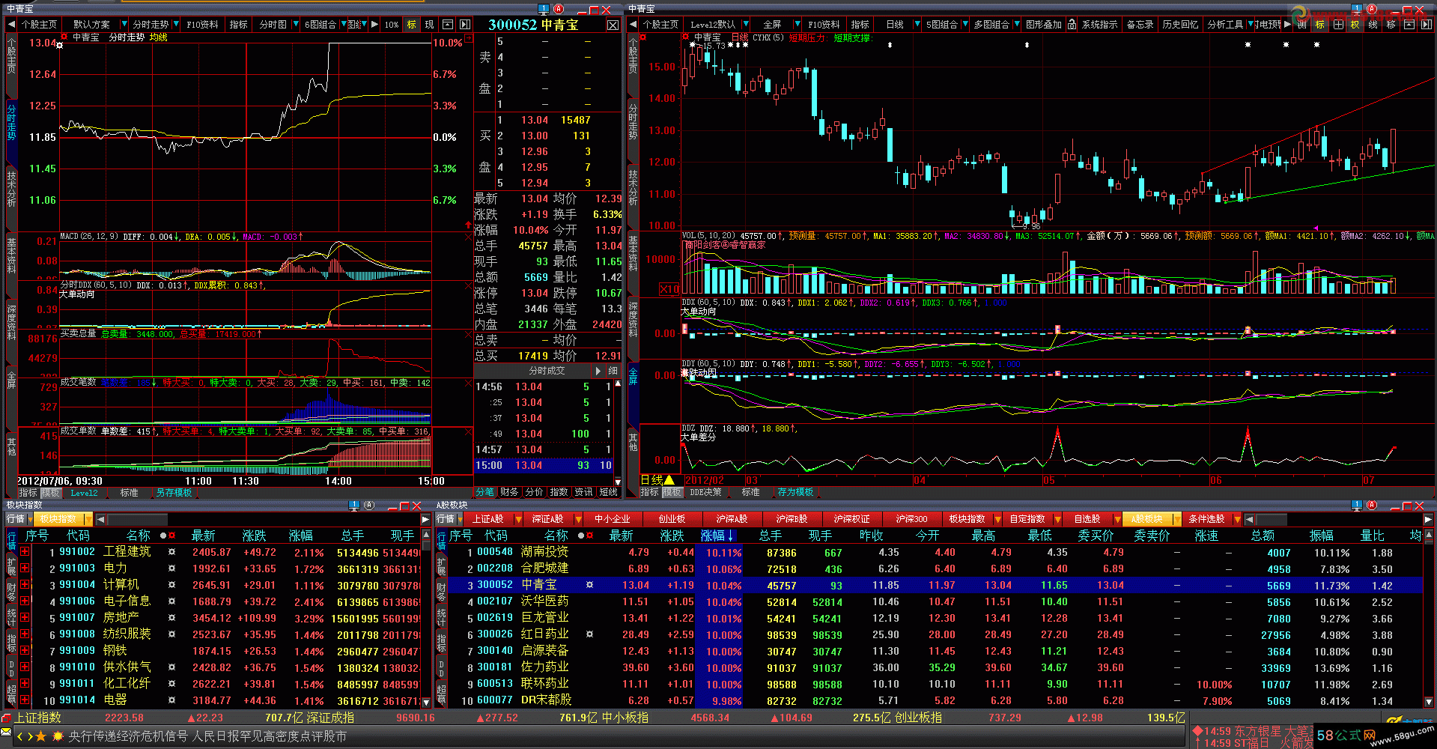Select the 沪深300 category tab

pyautogui.click(x=911, y=519)
